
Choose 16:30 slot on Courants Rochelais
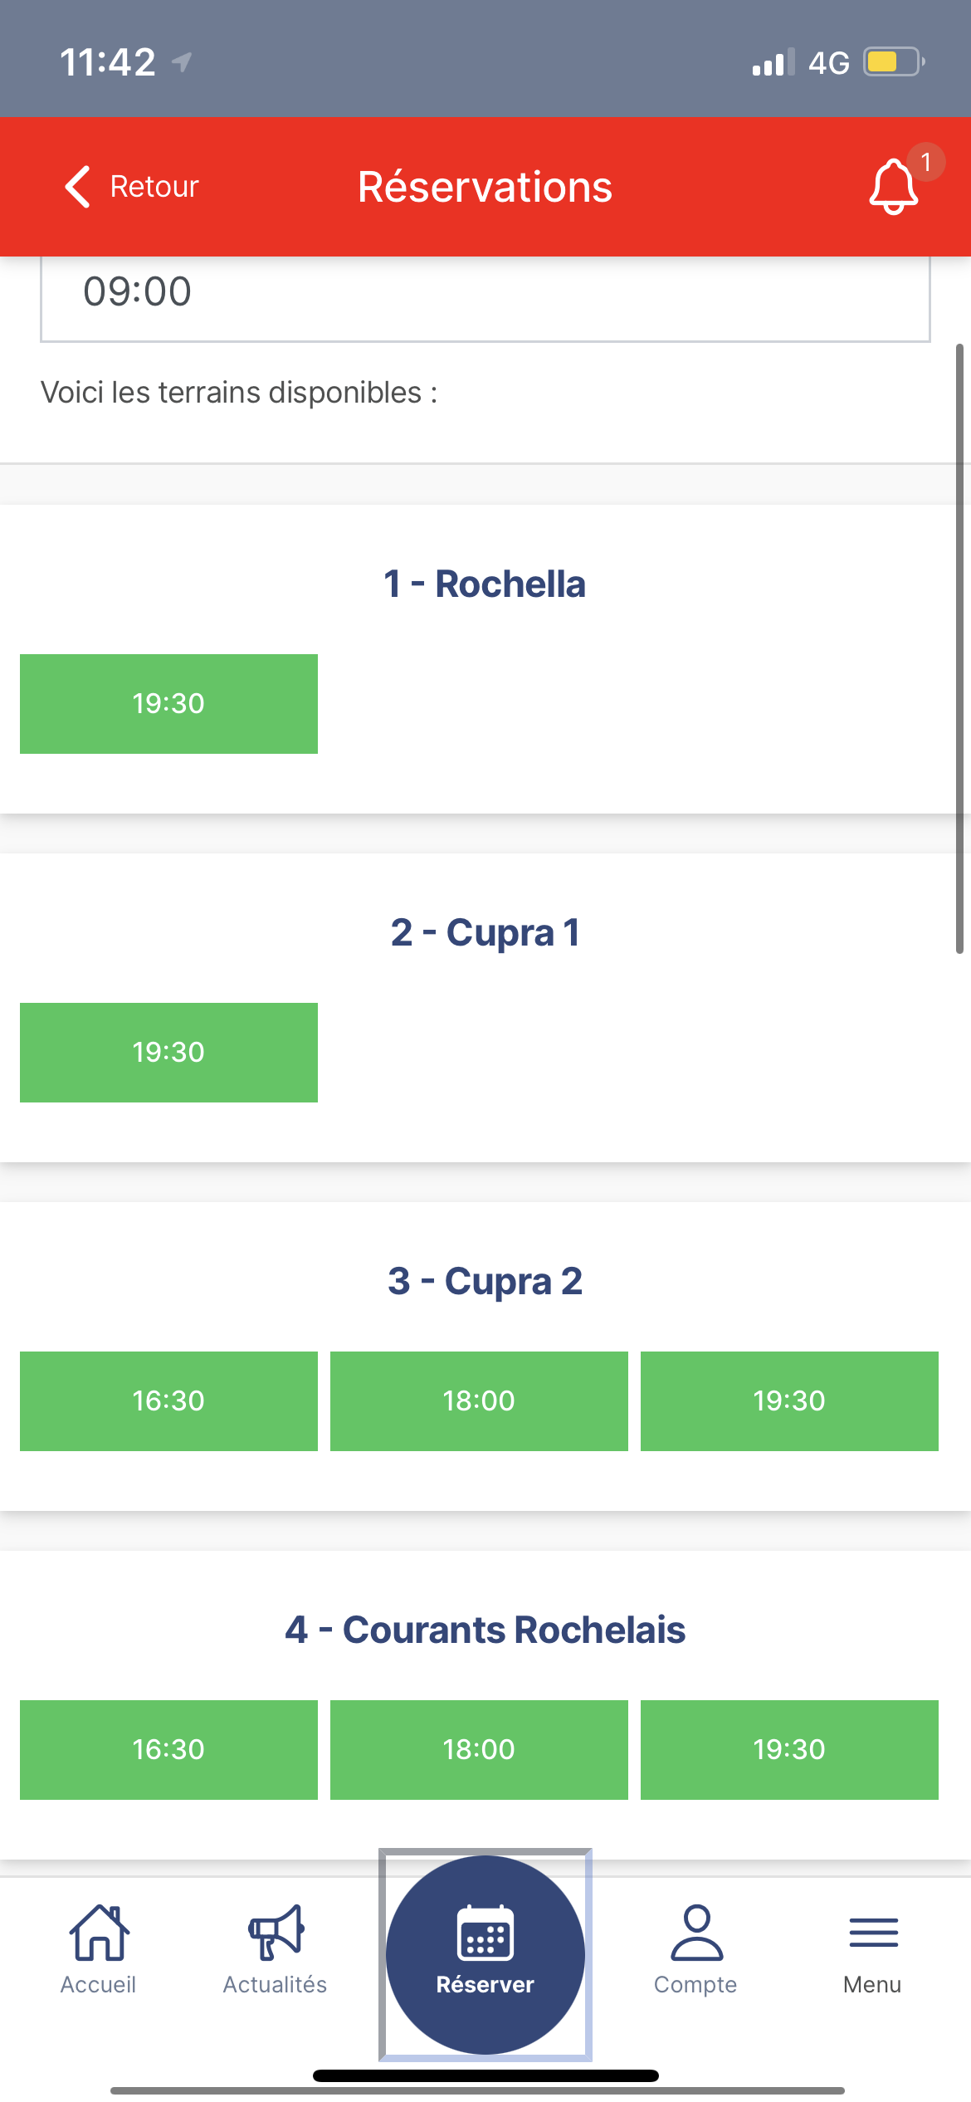pos(168,1750)
